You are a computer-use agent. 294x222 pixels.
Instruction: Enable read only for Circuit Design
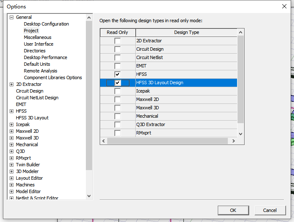click(x=118, y=49)
